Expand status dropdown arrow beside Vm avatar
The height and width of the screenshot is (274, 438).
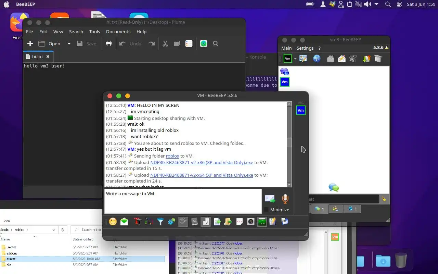tap(295, 59)
